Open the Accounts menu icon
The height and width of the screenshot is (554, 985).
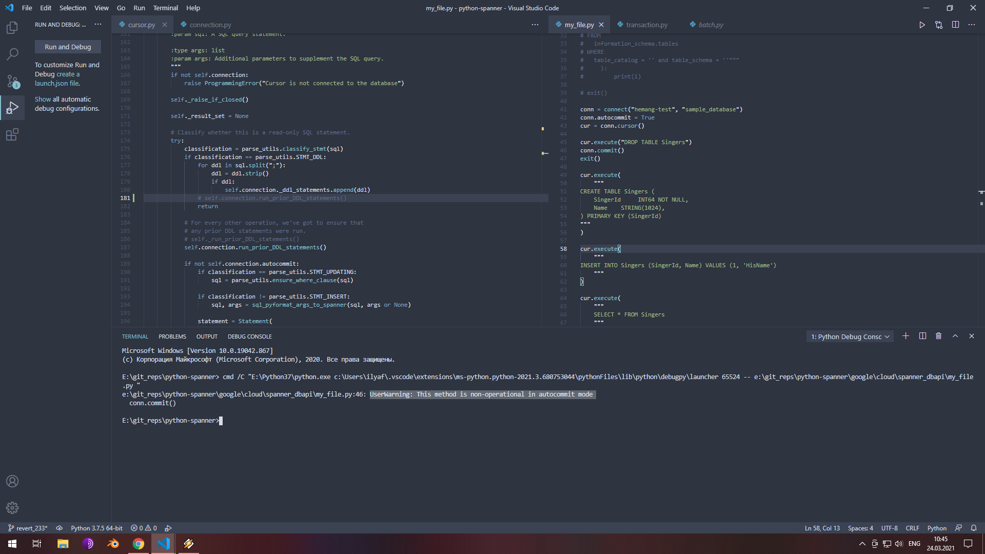click(x=12, y=481)
